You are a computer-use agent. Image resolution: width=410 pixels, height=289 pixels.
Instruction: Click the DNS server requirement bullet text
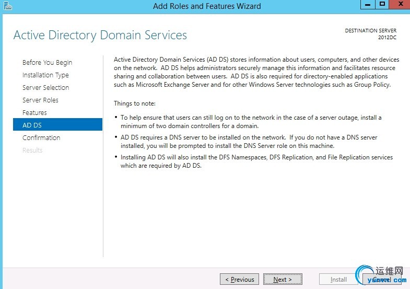tap(249, 142)
